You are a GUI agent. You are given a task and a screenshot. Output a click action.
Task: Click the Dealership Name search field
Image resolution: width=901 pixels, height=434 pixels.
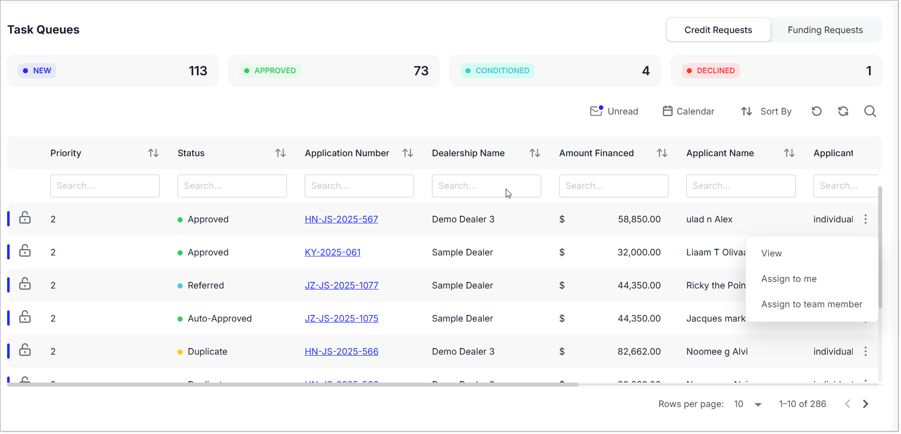click(486, 186)
